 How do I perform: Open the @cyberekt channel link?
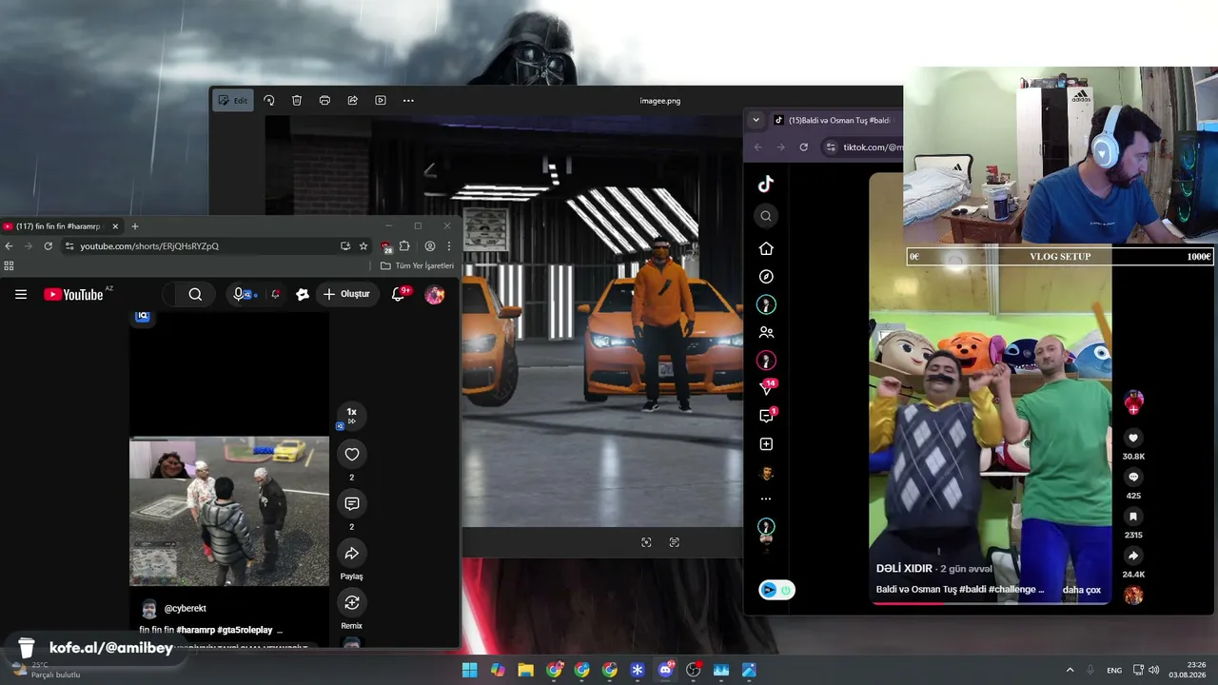pos(185,608)
